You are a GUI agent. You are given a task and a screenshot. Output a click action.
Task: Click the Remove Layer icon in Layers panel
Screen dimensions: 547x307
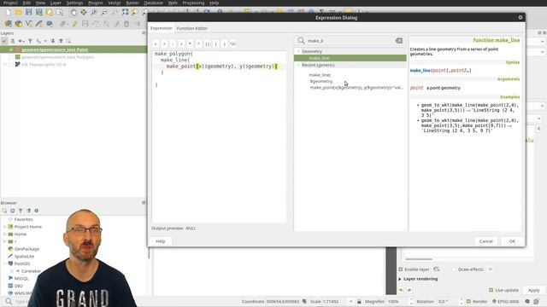pyautogui.click(x=68, y=41)
